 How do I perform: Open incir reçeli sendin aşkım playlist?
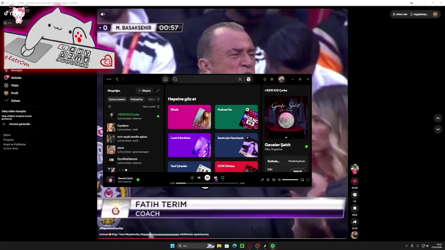coord(133,139)
